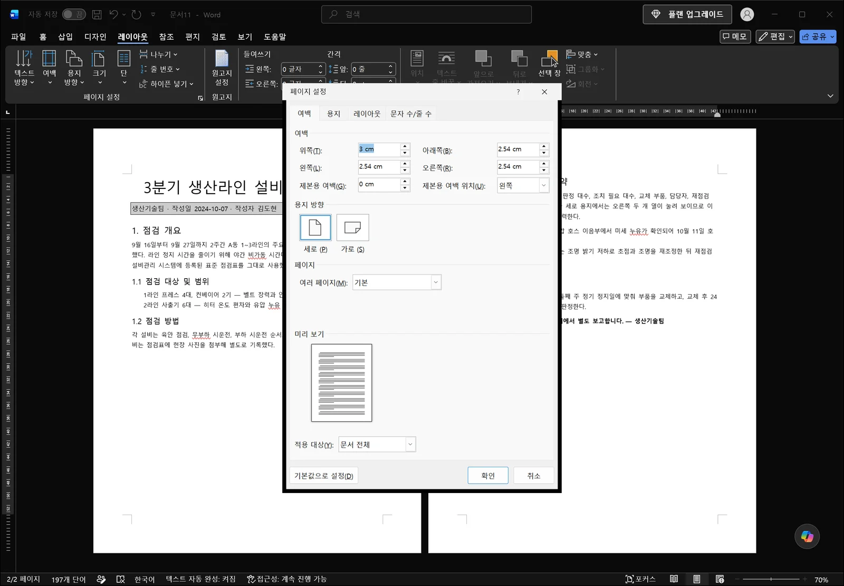
Task: Switch to the 용지 tab in dialog
Action: (x=333, y=114)
